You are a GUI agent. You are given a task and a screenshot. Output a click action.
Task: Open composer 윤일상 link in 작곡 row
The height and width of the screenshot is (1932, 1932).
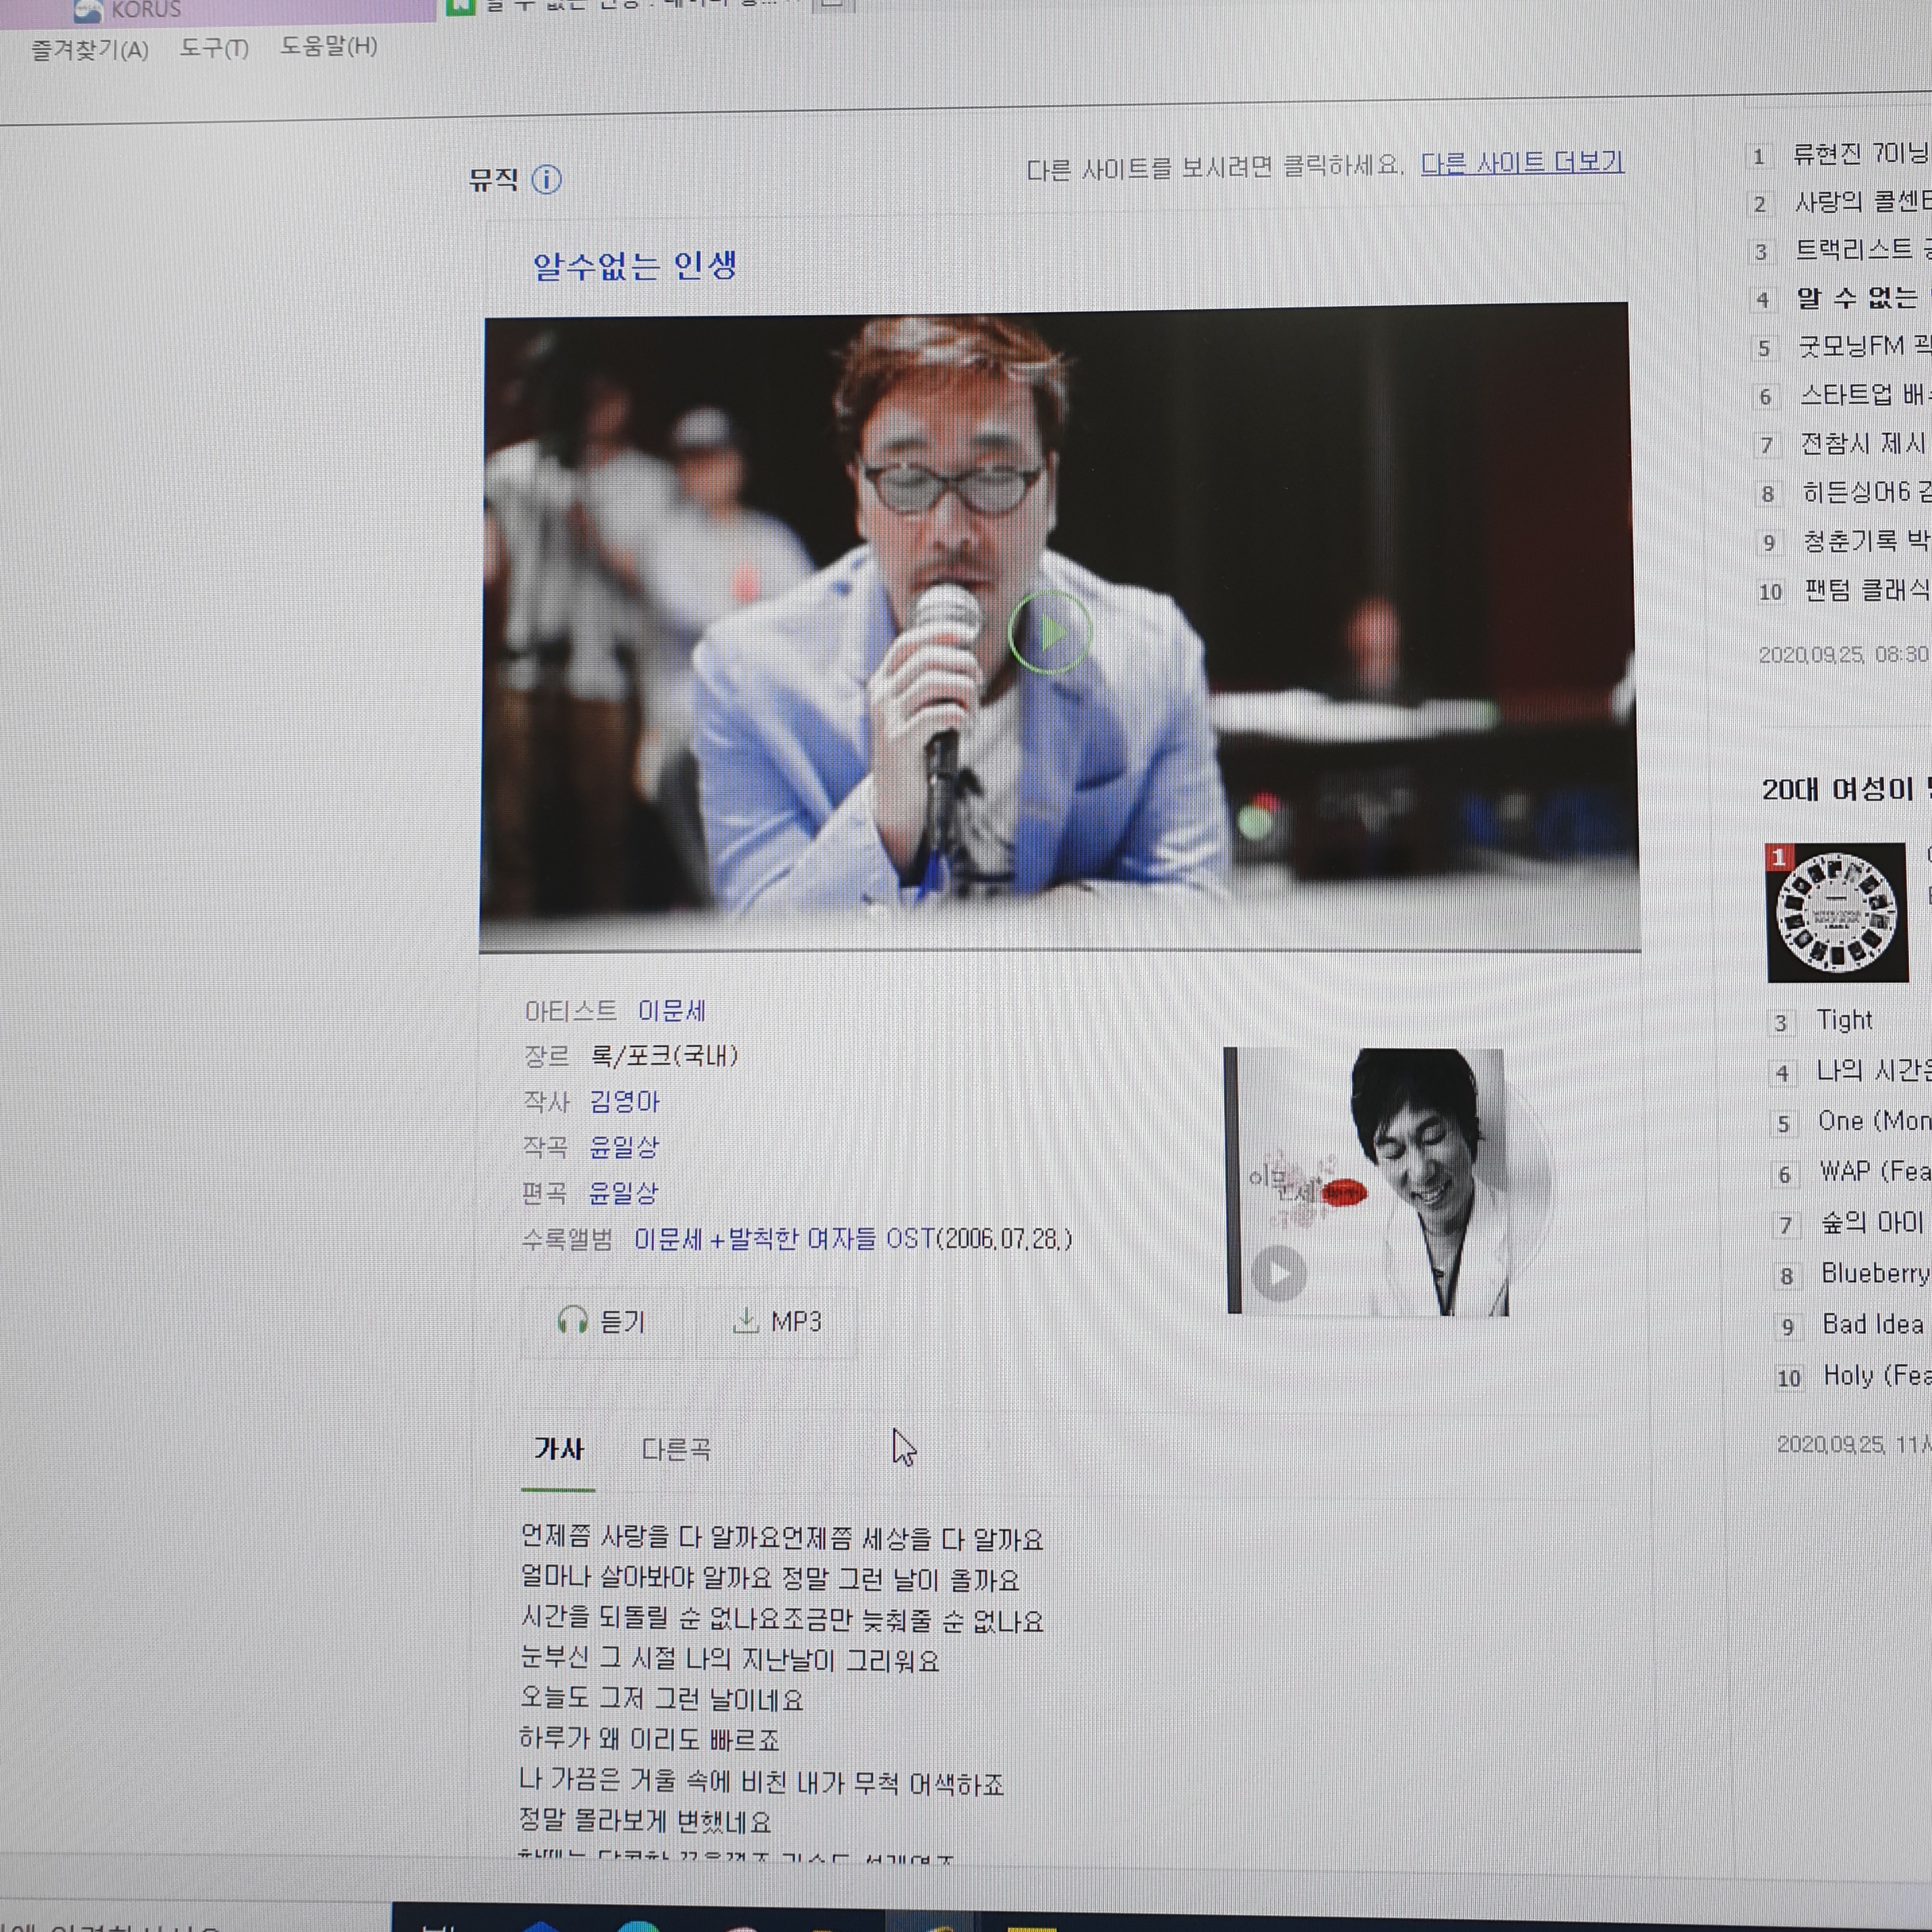point(624,1146)
